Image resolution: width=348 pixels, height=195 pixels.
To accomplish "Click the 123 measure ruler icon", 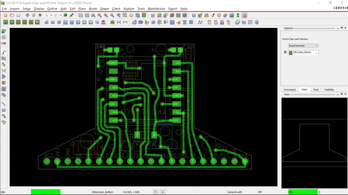I will pos(206,15).
